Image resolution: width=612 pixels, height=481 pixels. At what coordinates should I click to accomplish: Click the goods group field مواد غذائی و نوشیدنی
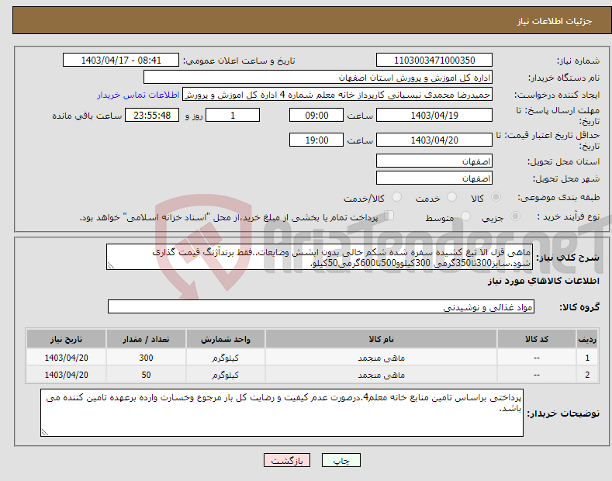click(321, 307)
